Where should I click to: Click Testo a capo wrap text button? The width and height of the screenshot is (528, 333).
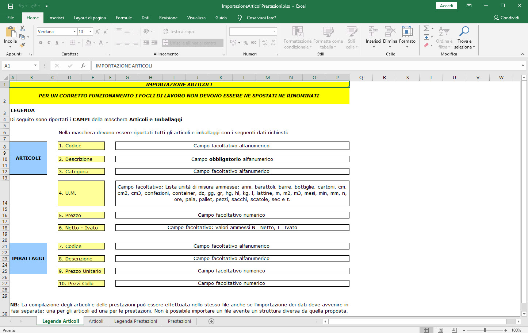pyautogui.click(x=179, y=32)
